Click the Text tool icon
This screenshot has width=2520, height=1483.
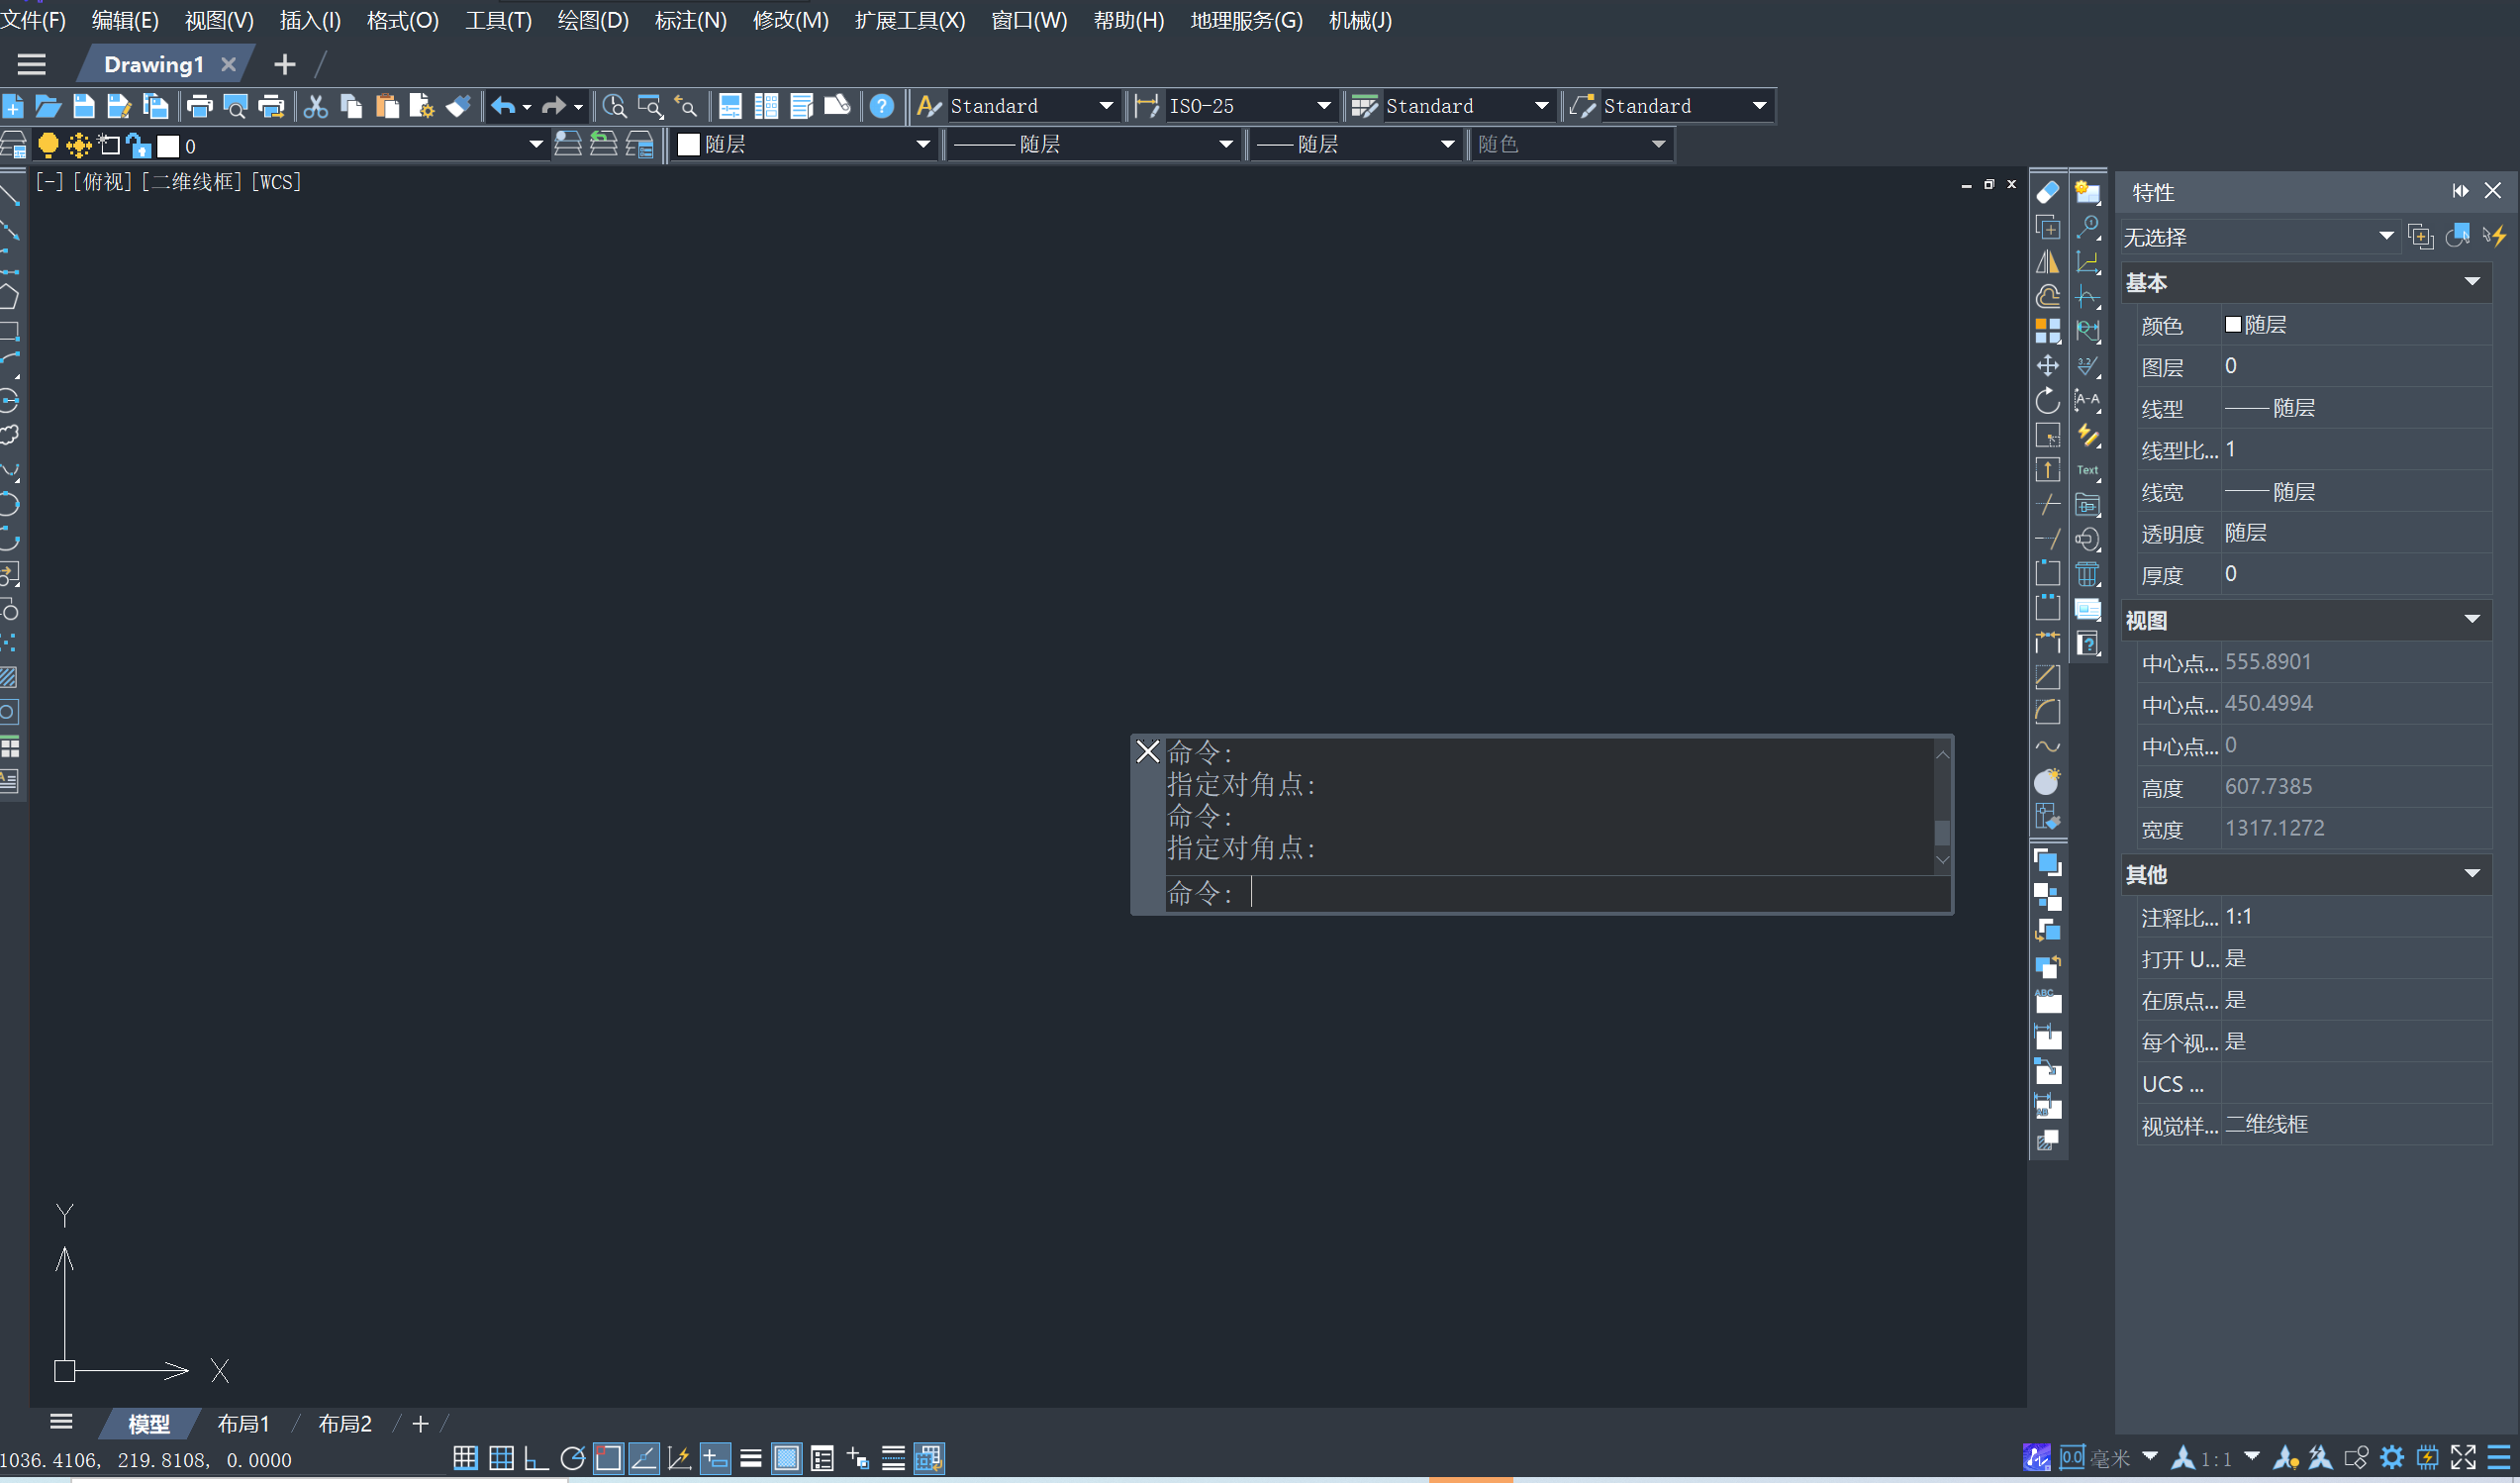(x=2088, y=470)
